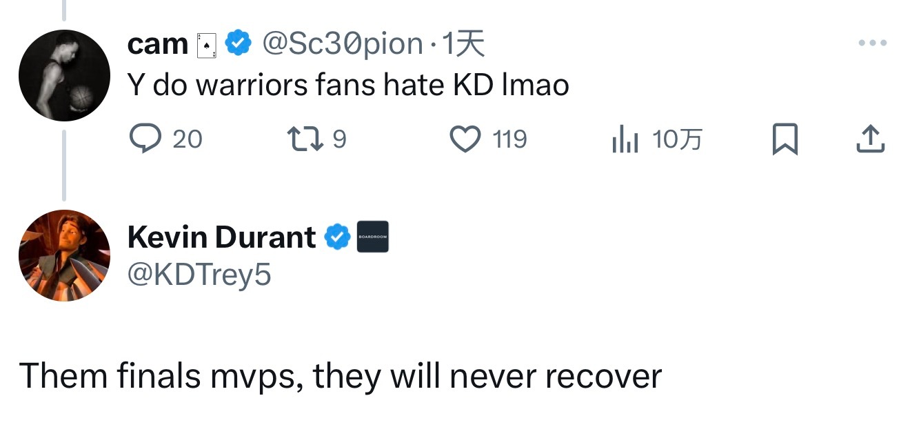Click the cam display name
The image size is (910, 436).
point(158,45)
